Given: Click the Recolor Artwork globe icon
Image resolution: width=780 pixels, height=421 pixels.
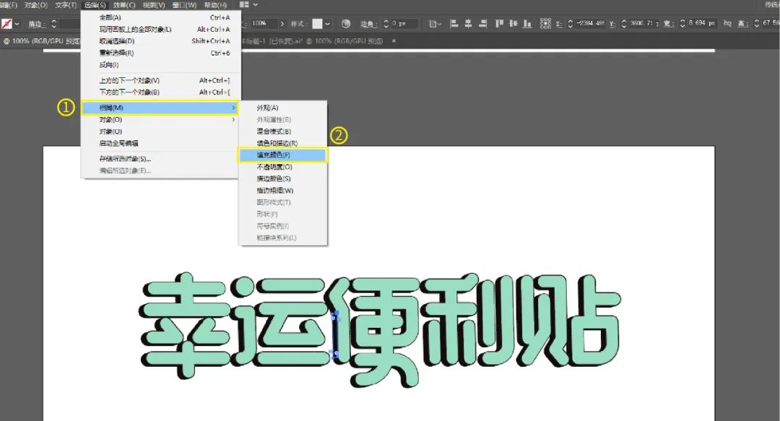Looking at the screenshot, I should click(346, 23).
